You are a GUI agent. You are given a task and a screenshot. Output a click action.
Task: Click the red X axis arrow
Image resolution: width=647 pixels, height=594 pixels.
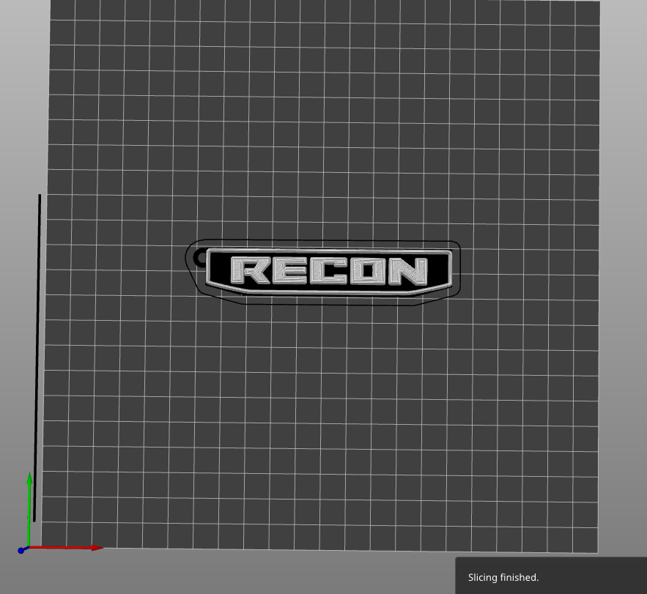pos(66,548)
